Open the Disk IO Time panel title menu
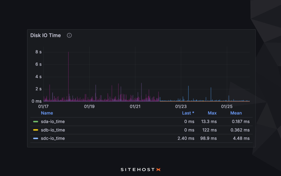The width and height of the screenshot is (281, 176). tap(45, 35)
